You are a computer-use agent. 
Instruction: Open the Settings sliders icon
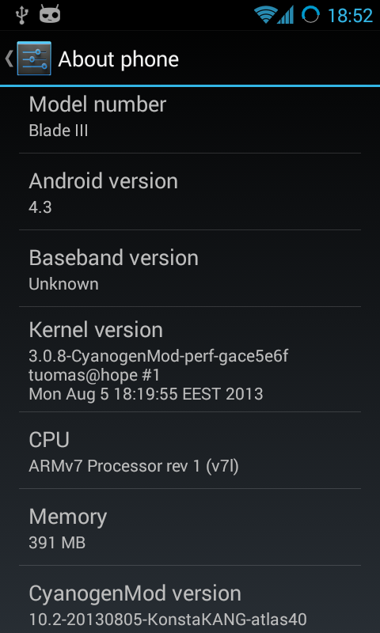click(x=34, y=59)
